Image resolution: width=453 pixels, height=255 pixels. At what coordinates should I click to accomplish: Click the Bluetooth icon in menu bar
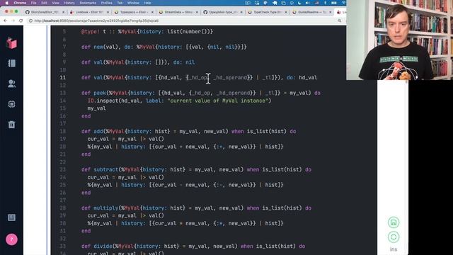[x=326, y=3]
